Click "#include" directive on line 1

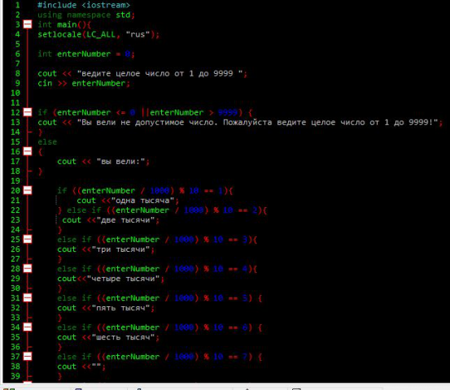tap(57, 5)
